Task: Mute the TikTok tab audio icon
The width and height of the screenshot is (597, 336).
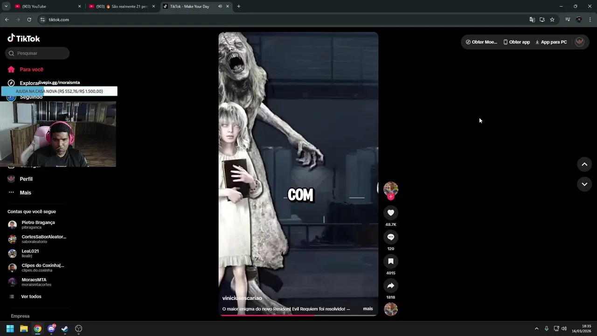Action: pos(220,7)
